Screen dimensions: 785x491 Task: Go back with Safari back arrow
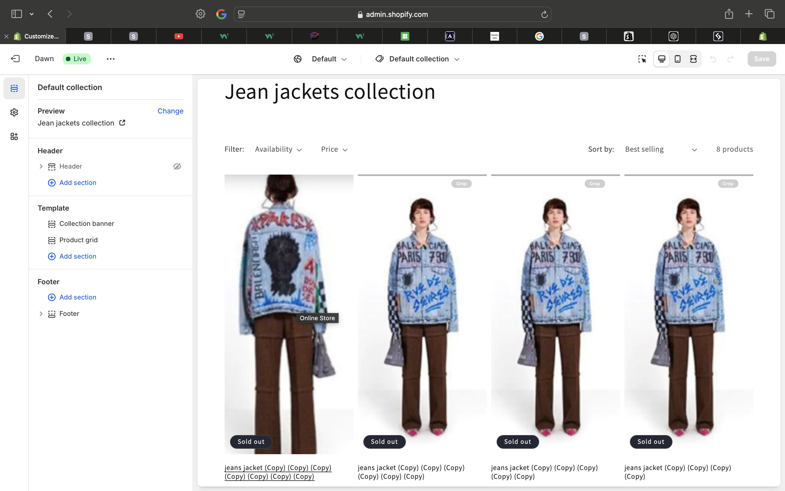[x=50, y=14]
